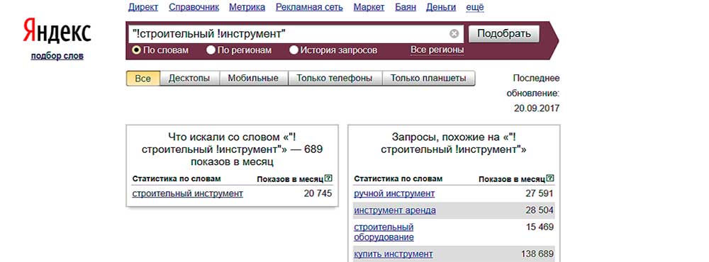Open the 'Метрика' link
709x262 pixels.
tap(247, 7)
